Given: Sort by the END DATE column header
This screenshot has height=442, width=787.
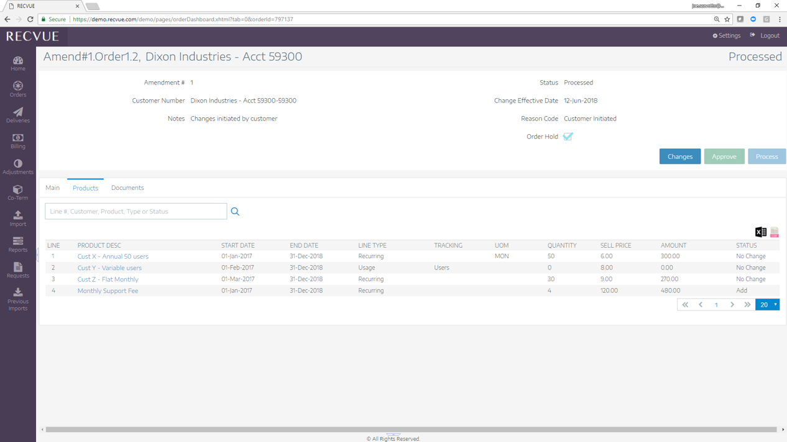Looking at the screenshot, I should (304, 245).
